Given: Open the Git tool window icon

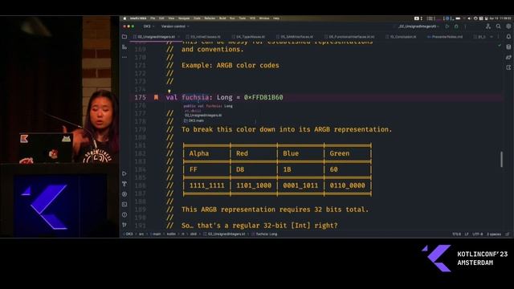Looking at the screenshot, I should click(124, 225).
